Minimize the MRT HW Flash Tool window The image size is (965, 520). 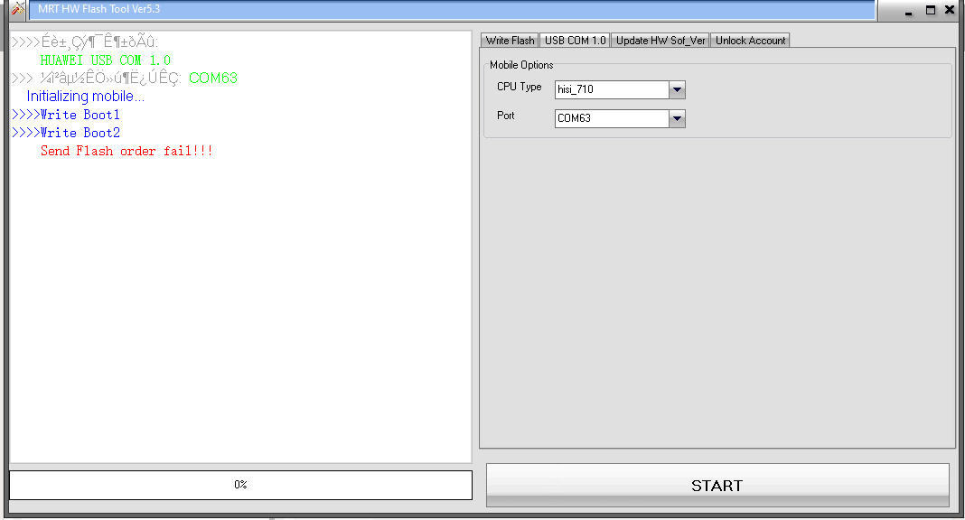pos(908,11)
